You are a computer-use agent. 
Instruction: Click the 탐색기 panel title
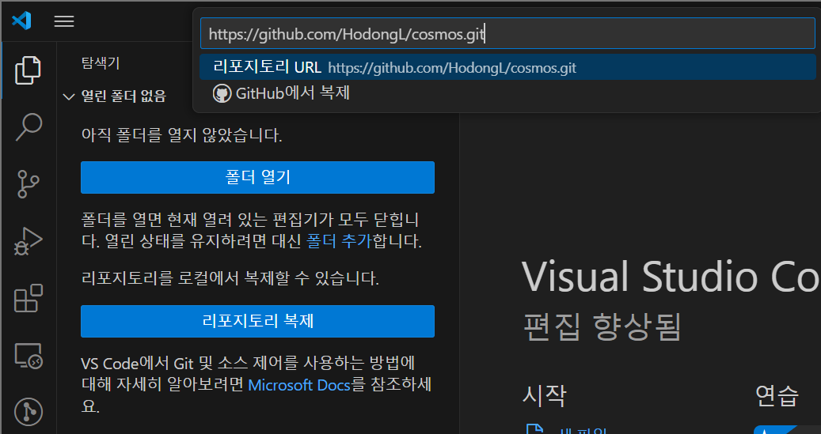(101, 63)
